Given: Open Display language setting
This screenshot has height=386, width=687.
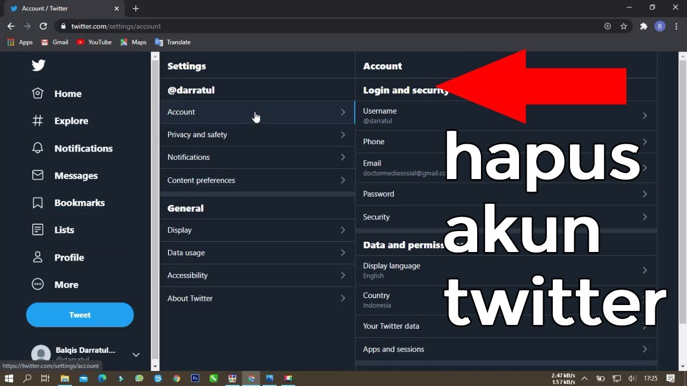Looking at the screenshot, I should click(506, 270).
